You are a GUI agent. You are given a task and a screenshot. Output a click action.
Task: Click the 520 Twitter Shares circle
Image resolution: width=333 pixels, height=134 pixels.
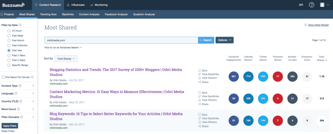[x=263, y=77]
